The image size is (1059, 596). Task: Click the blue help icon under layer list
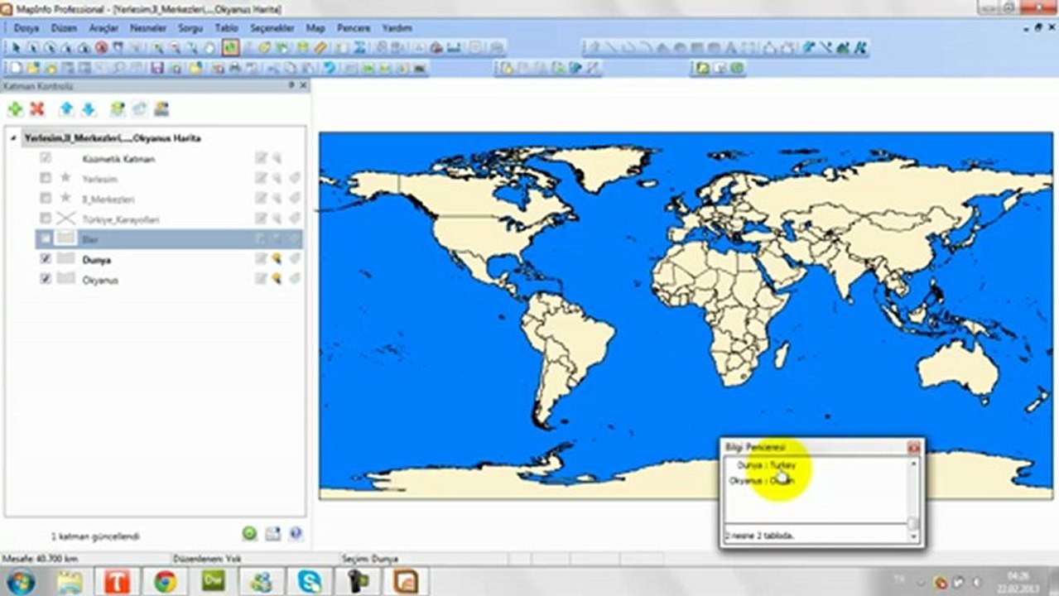(295, 534)
